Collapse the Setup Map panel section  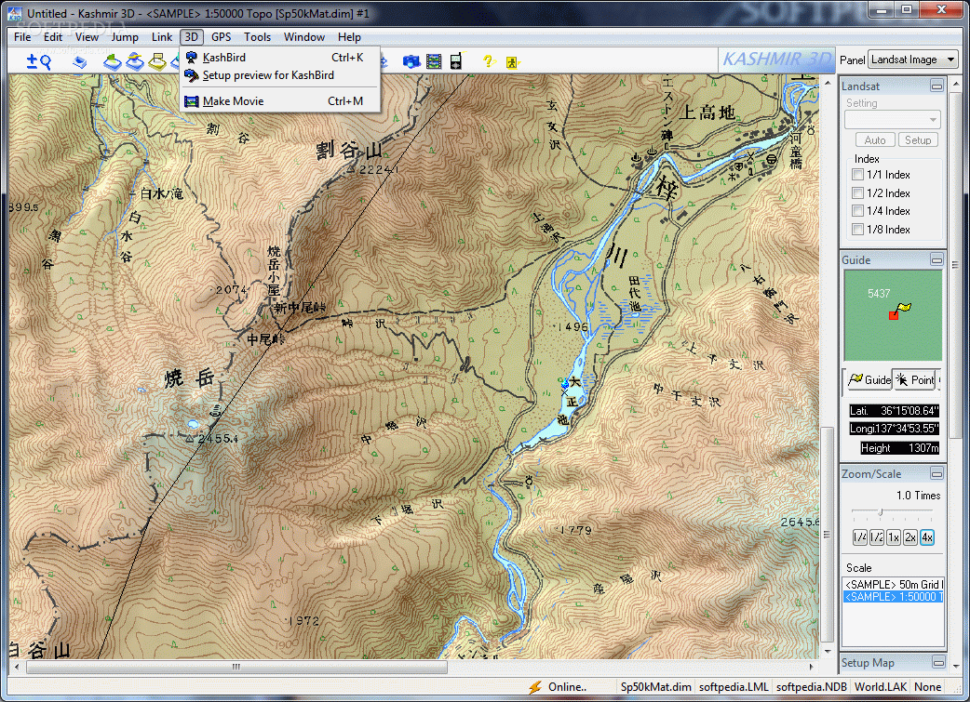tap(937, 662)
